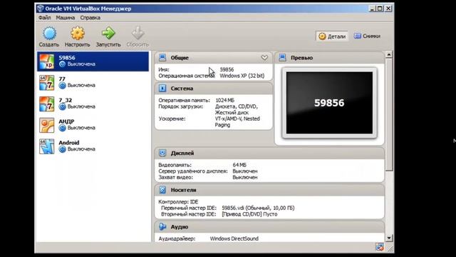Open the Файл menu
This screenshot has height=257, width=456.
pyautogui.click(x=44, y=18)
